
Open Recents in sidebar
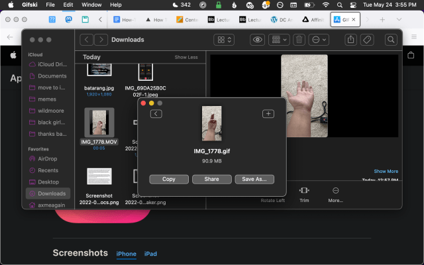point(48,170)
